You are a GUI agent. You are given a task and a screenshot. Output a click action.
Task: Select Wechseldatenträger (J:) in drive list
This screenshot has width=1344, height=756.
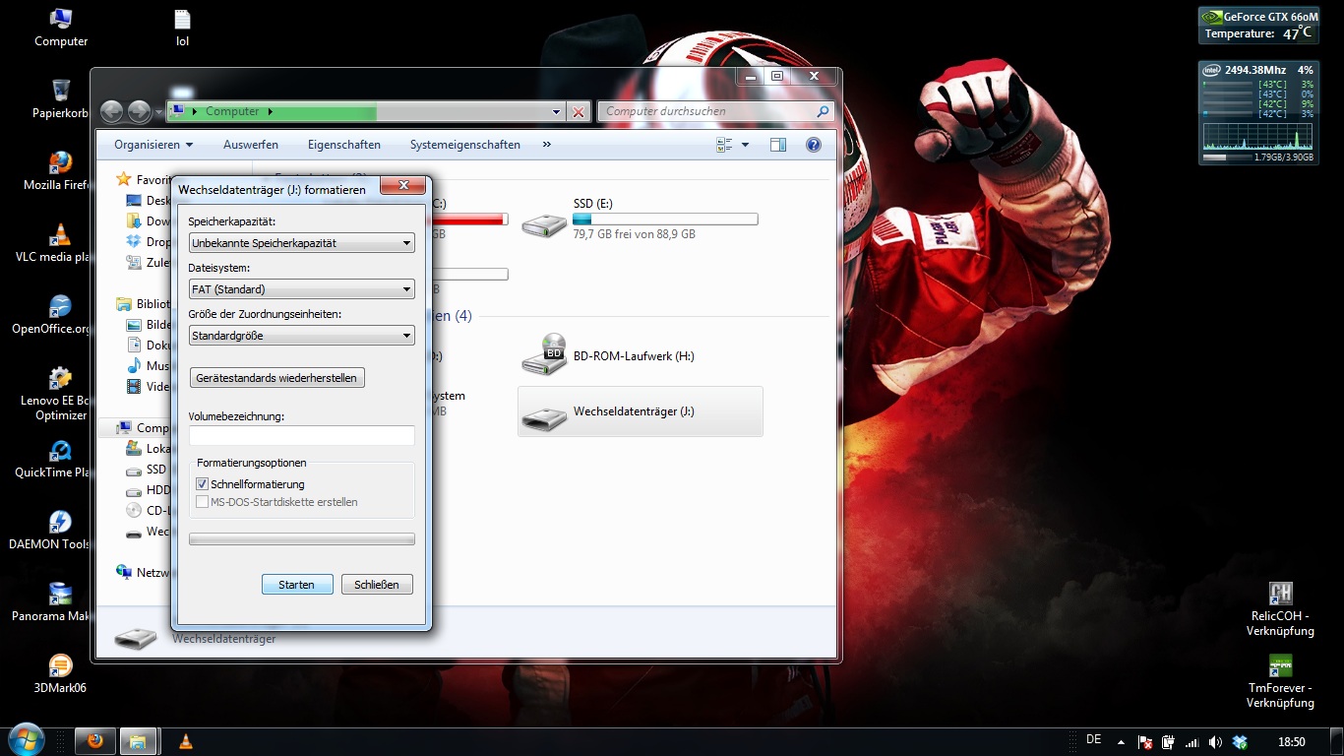[x=641, y=411]
